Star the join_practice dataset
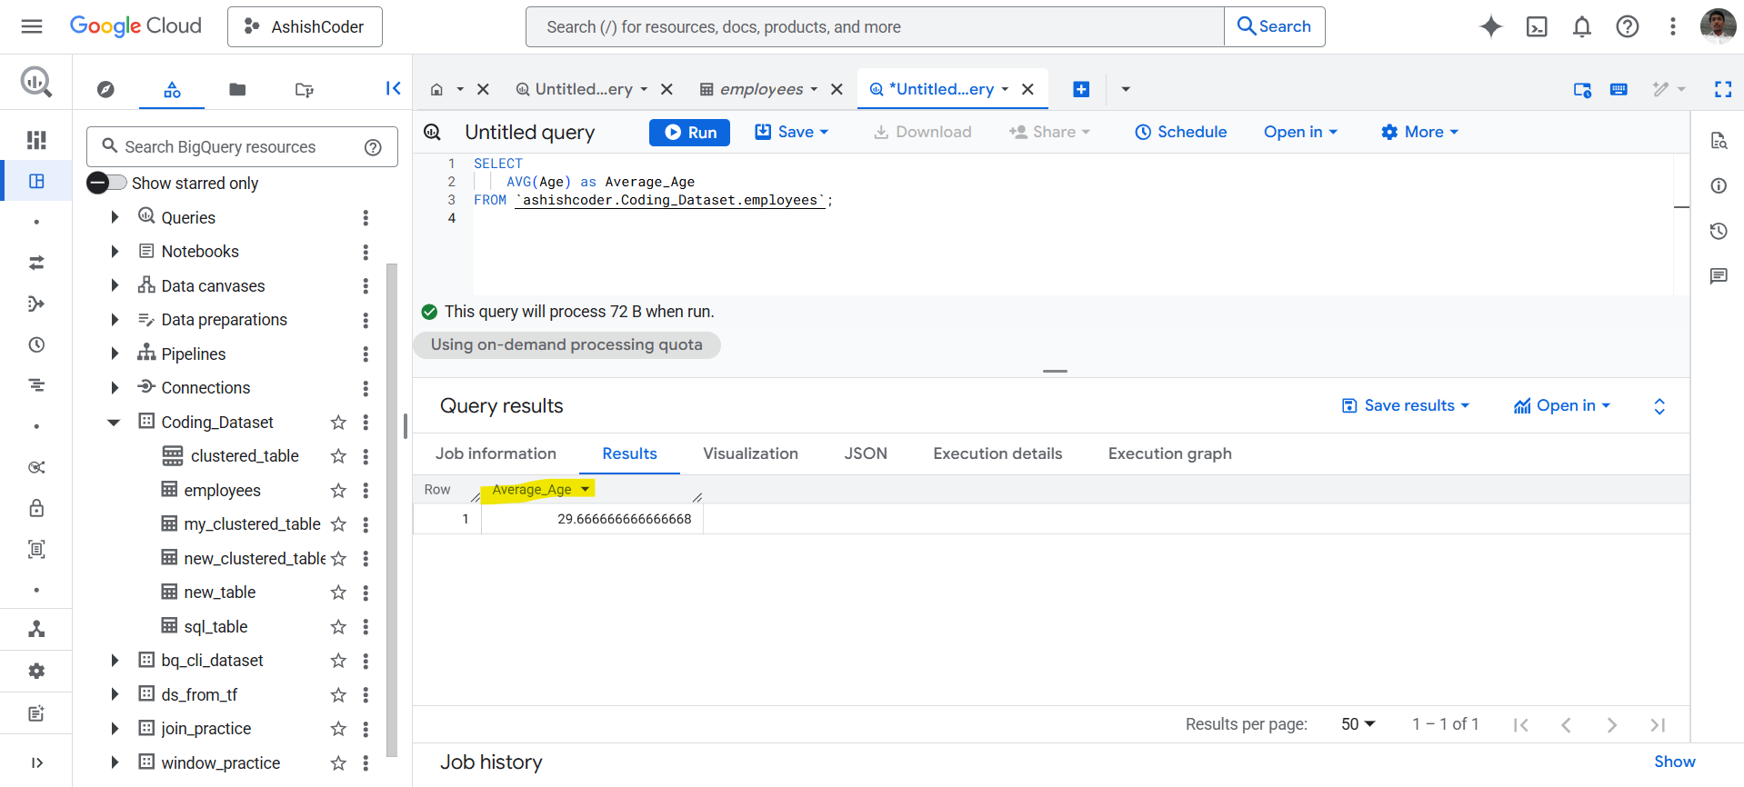This screenshot has height=787, width=1744. pyautogui.click(x=338, y=729)
